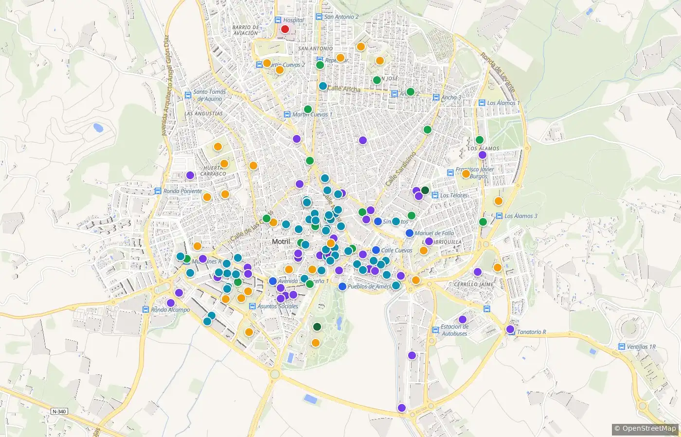Click the Tanatorio R stop label
Screen dimensions: 681x437
point(532,332)
